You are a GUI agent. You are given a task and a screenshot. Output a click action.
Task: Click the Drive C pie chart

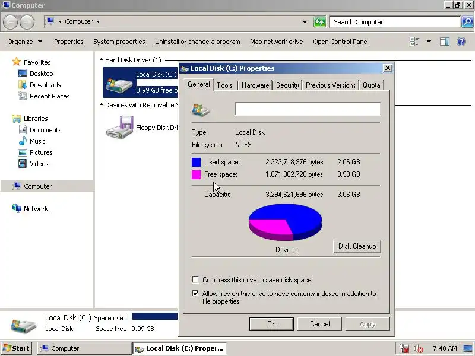click(x=286, y=222)
